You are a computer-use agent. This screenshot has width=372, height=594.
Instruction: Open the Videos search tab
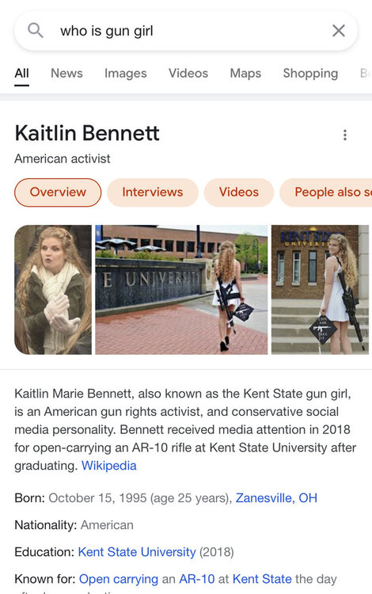pos(188,73)
